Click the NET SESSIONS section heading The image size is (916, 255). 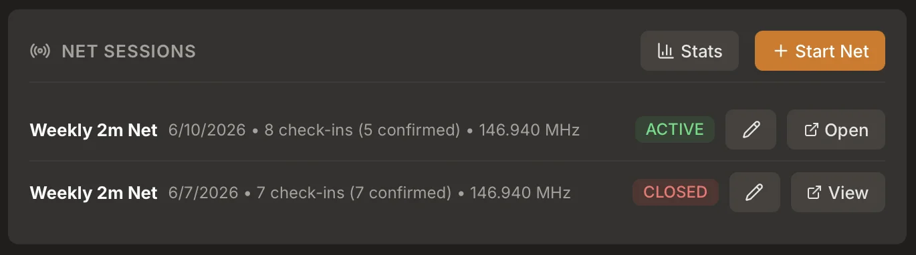tap(128, 51)
